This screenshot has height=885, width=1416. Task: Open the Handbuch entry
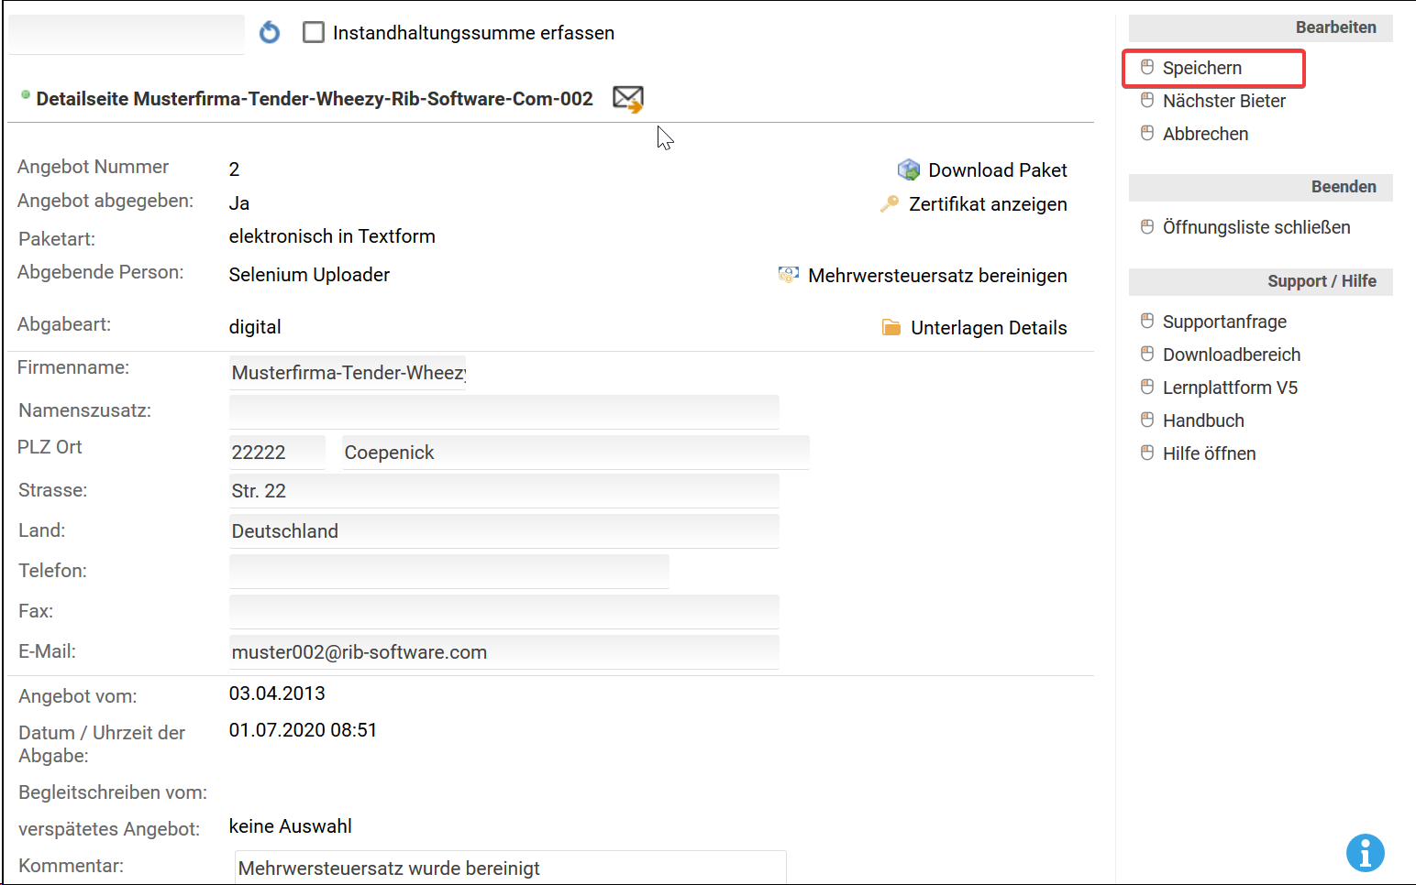pyautogui.click(x=1203, y=421)
